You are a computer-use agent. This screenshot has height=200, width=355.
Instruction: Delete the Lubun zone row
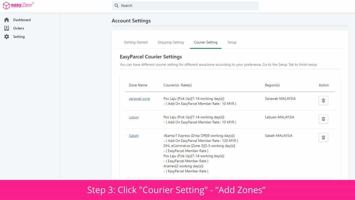[x=323, y=119]
